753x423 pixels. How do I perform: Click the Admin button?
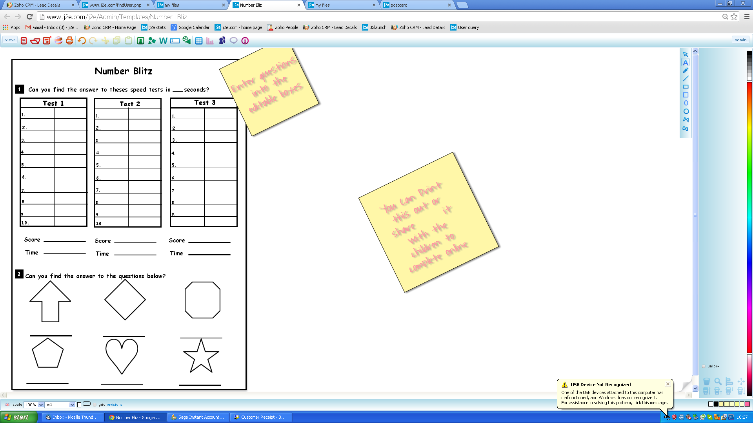coord(740,40)
